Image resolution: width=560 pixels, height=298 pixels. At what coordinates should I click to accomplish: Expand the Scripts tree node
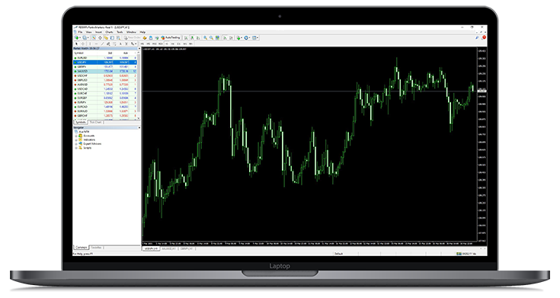pos(76,148)
